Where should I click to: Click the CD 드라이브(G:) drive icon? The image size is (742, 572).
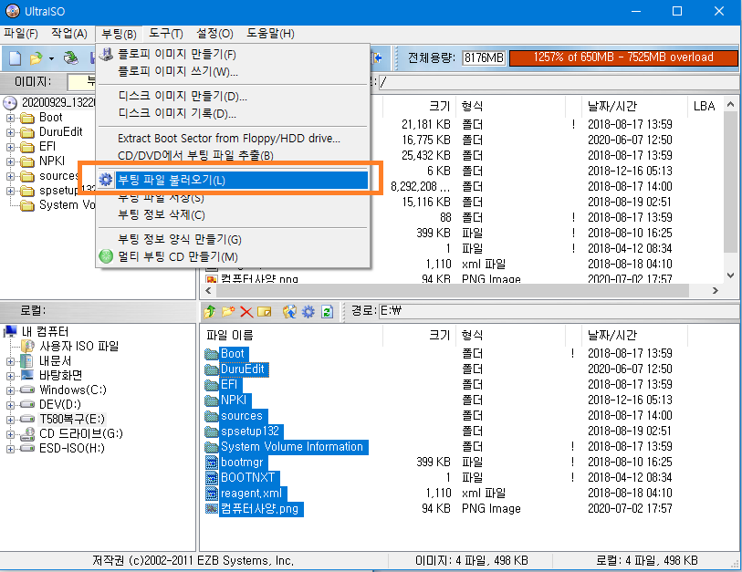coord(27,434)
